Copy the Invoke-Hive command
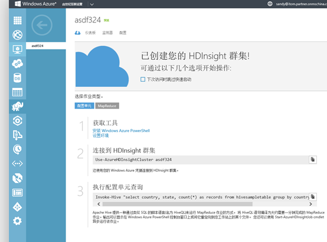The width and height of the screenshot is (327, 242). (x=313, y=197)
